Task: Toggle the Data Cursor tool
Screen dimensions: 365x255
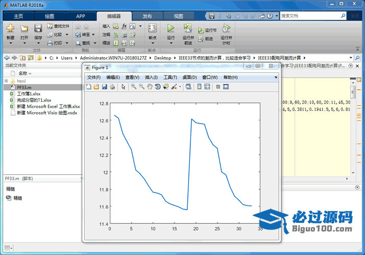Action: (165, 87)
